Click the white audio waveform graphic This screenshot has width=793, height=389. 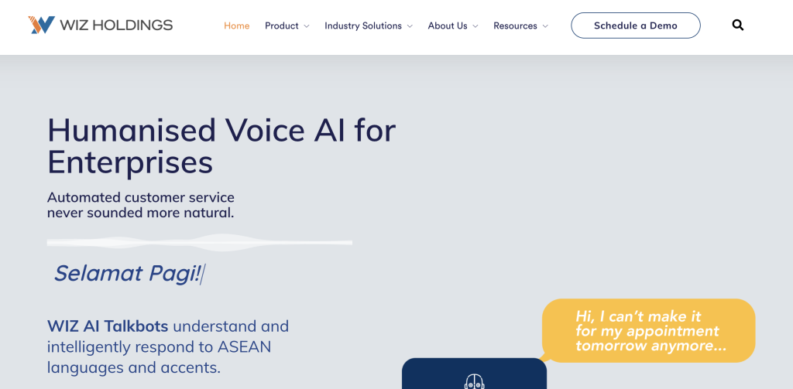[200, 243]
